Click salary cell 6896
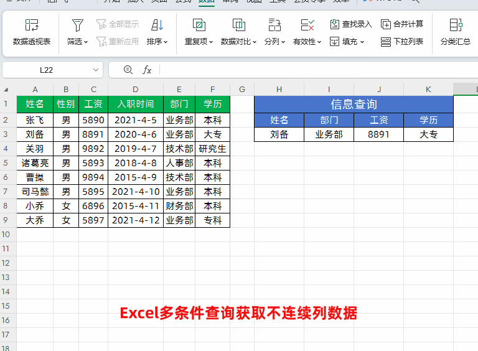 tap(93, 206)
